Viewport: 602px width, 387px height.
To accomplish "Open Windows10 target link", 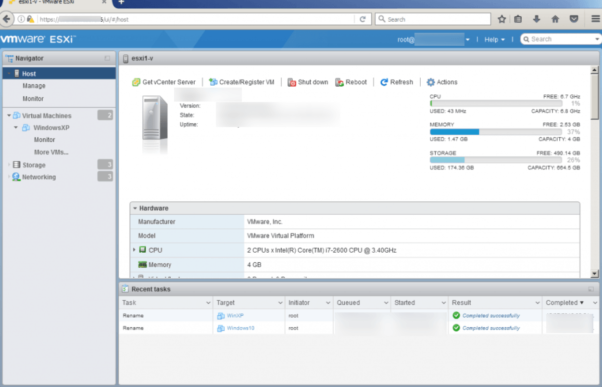I will click(x=240, y=328).
